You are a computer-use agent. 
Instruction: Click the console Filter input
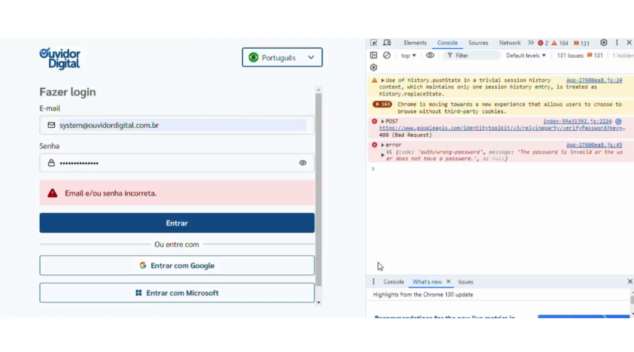pos(472,56)
